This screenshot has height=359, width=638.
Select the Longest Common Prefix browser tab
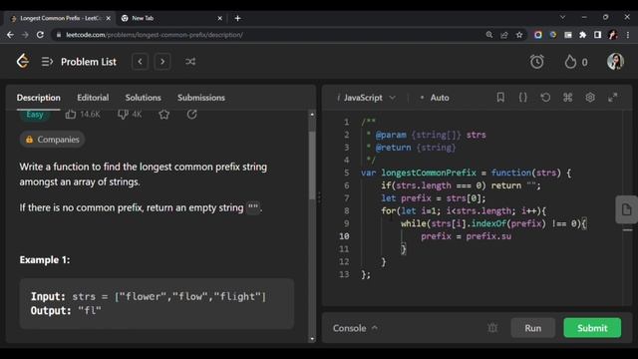[x=60, y=18]
